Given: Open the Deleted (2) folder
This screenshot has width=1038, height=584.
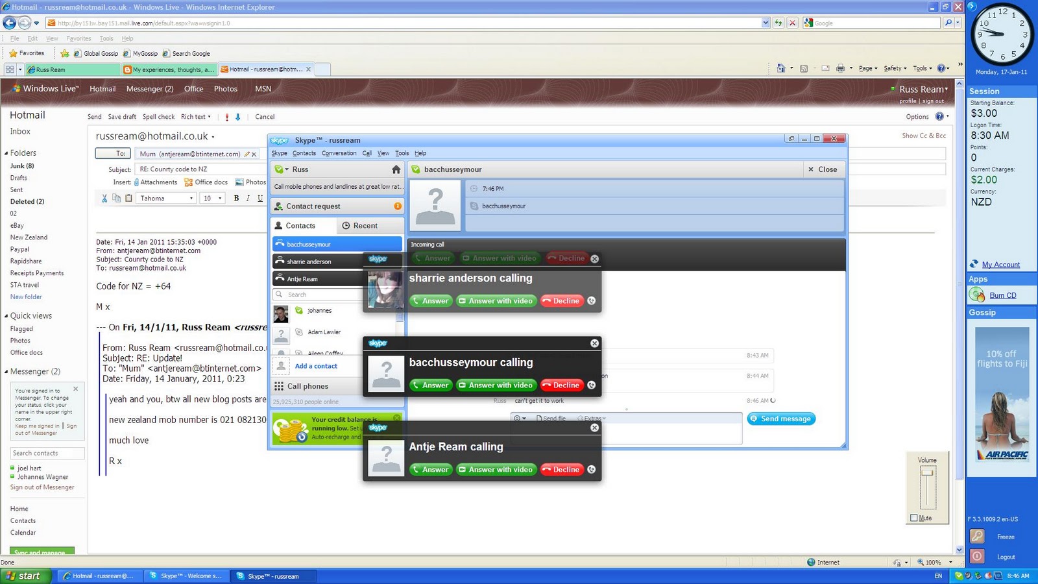Looking at the screenshot, I should (27, 202).
